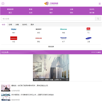
Task: Open the 智能家居频道 channel link
Action: pyautogui.click(x=16, y=100)
